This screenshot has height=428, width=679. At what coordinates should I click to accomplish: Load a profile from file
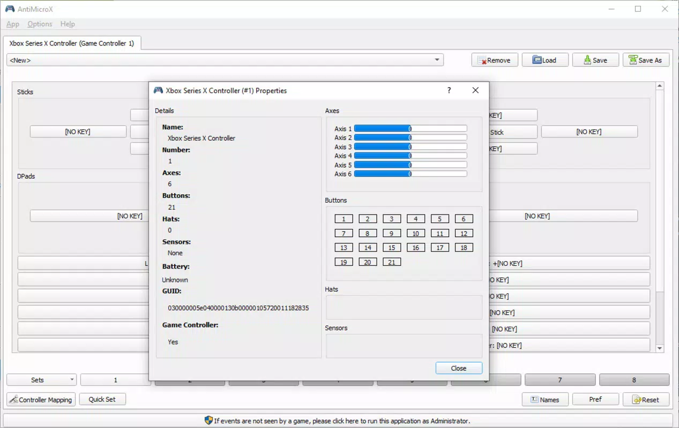(x=545, y=60)
